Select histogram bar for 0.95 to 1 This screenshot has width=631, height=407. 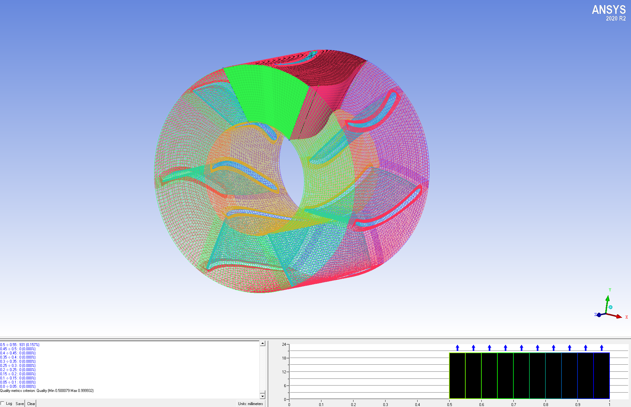point(602,376)
